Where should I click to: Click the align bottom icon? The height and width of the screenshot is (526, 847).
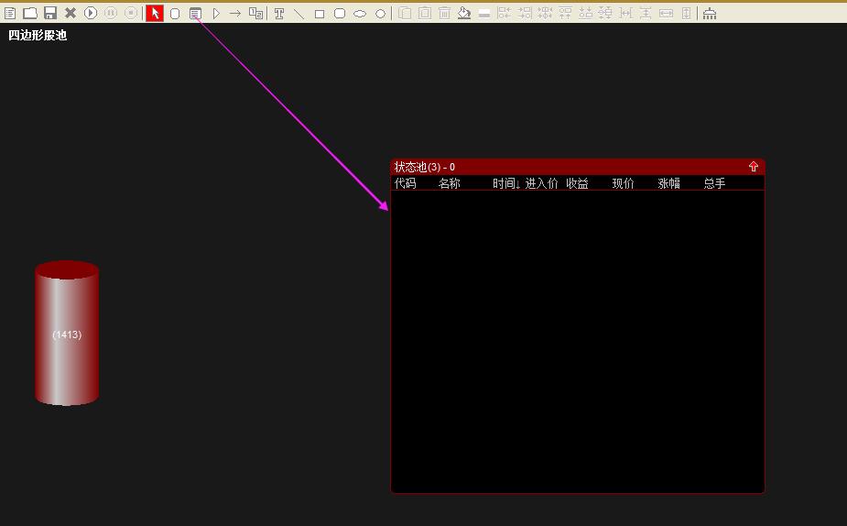click(x=585, y=14)
